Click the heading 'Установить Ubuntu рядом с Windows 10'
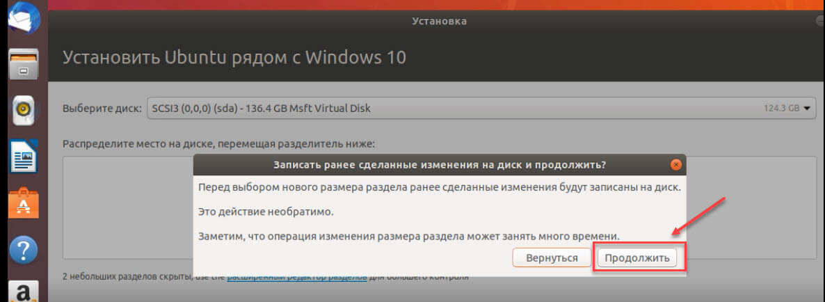 click(x=234, y=57)
